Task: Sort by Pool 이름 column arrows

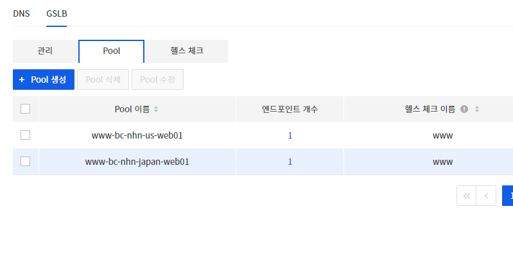Action: point(156,109)
